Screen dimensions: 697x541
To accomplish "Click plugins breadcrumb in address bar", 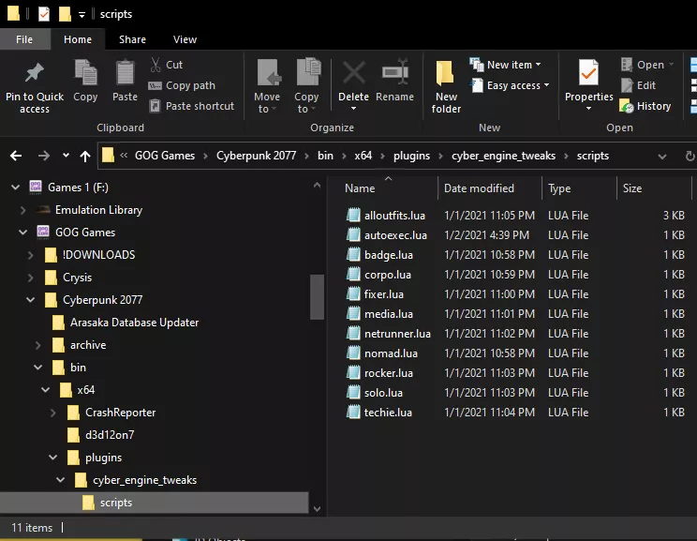I will [x=411, y=156].
